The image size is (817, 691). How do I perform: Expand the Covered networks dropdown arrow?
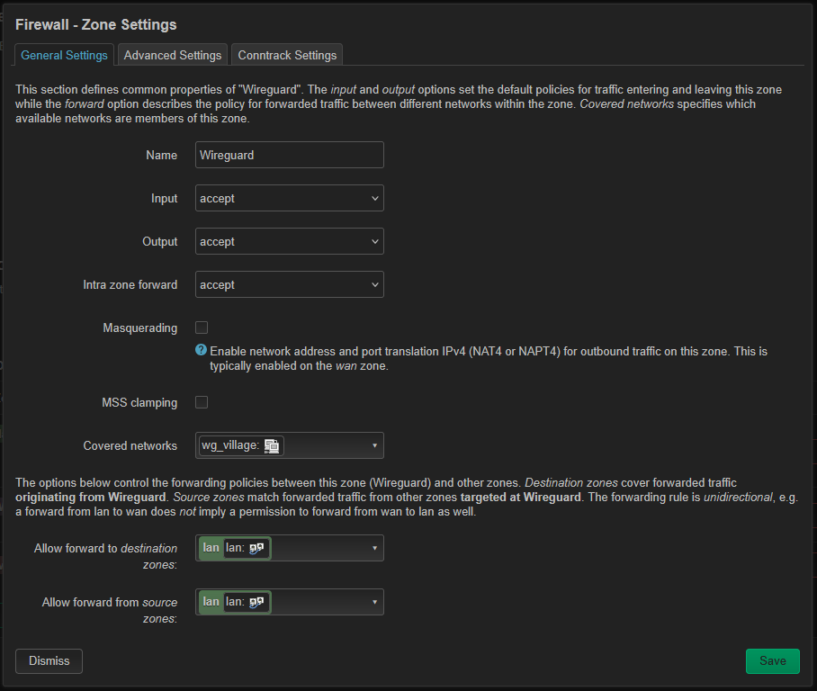click(x=374, y=445)
